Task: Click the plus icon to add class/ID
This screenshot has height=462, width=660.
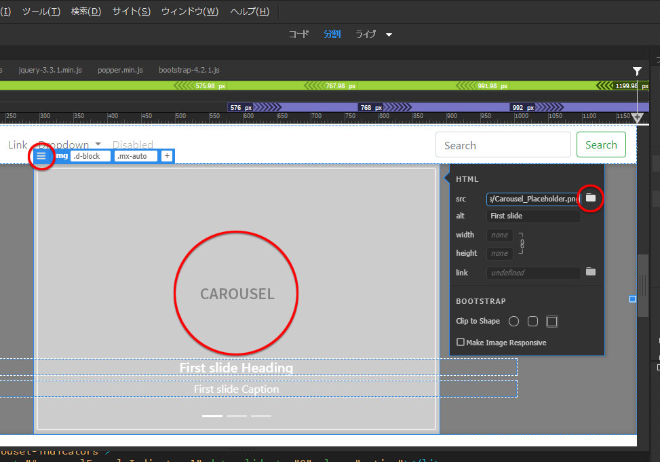Action: click(x=167, y=156)
